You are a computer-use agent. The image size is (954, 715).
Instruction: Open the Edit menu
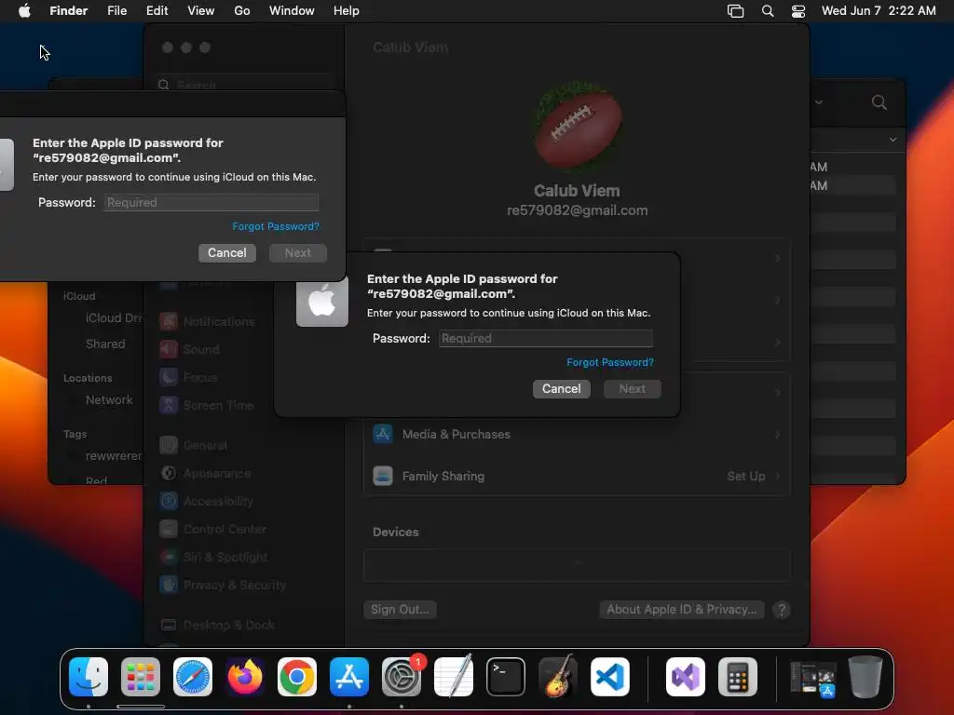coord(157,11)
